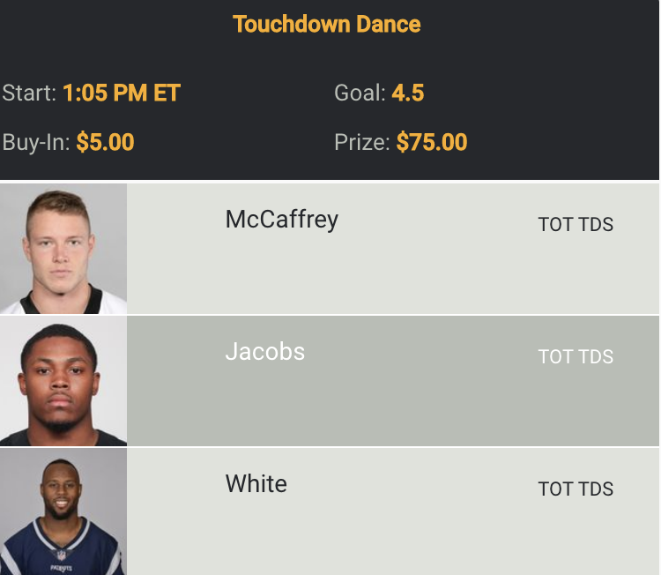Select the 4.5 goal value
The width and height of the screenshot is (661, 575).
(408, 93)
